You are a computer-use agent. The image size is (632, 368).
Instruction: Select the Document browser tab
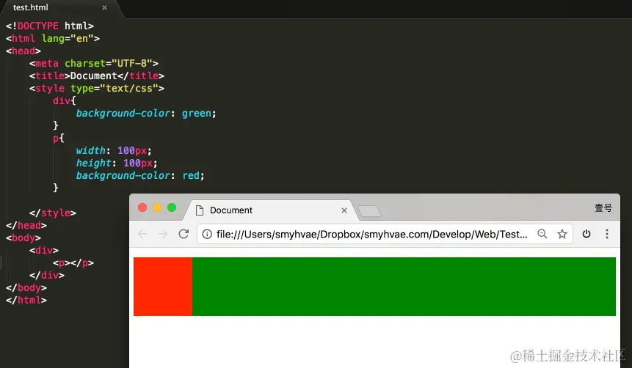(270, 210)
